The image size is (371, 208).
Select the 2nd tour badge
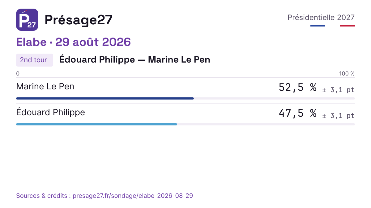[x=35, y=60]
